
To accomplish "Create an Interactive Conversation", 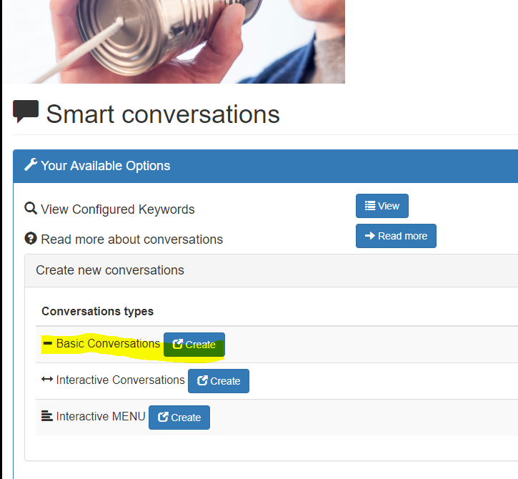I will coord(219,381).
